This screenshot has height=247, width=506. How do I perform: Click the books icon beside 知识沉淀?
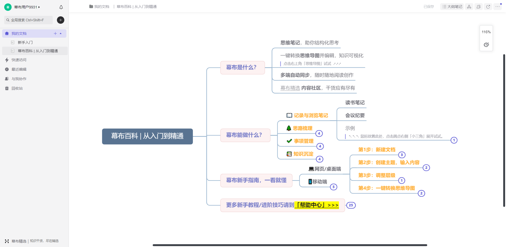[x=289, y=154]
